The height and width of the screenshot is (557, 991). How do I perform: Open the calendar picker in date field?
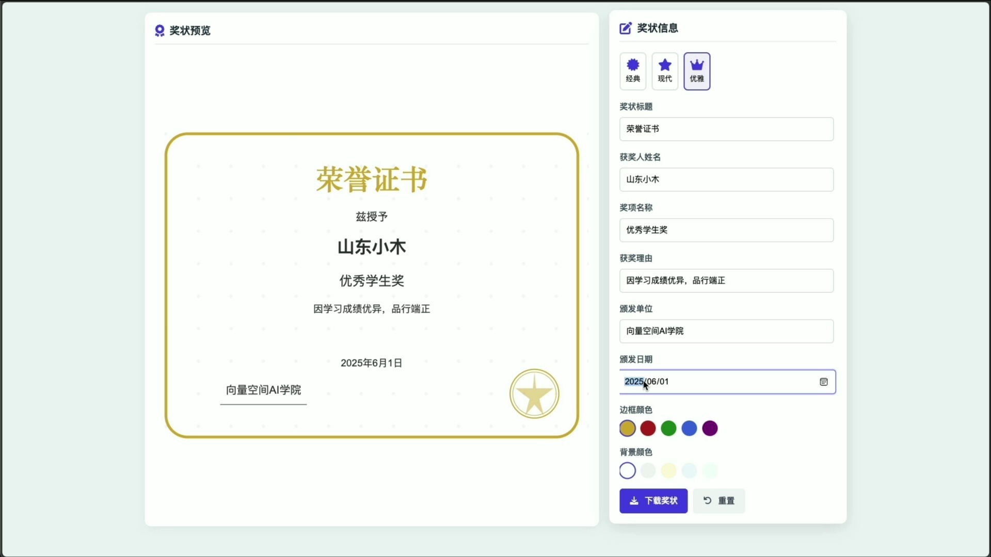(824, 382)
